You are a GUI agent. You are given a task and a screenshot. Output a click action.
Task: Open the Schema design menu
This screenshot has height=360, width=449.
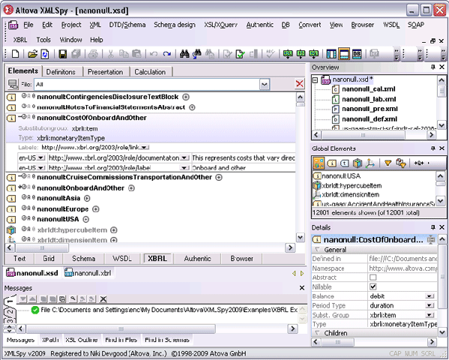click(175, 25)
